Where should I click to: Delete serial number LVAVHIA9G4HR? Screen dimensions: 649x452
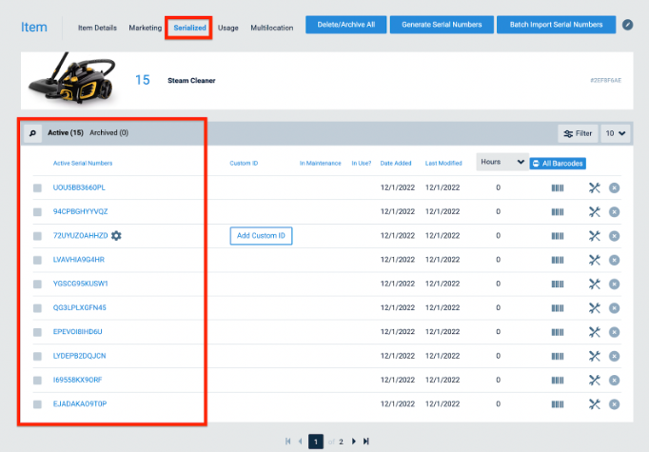(x=614, y=260)
